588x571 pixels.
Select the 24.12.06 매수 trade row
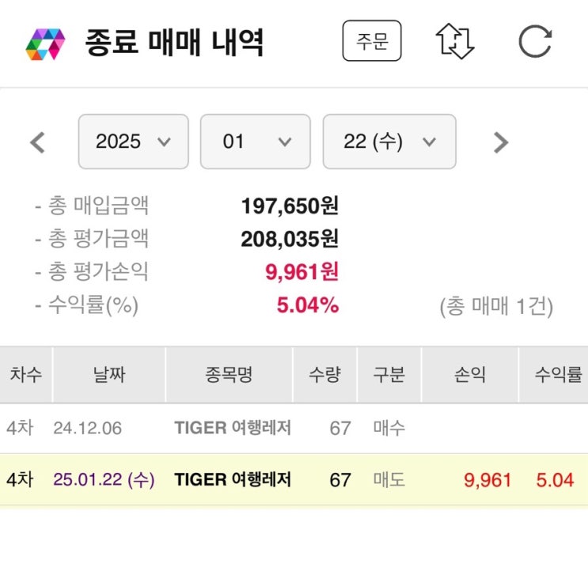click(294, 429)
